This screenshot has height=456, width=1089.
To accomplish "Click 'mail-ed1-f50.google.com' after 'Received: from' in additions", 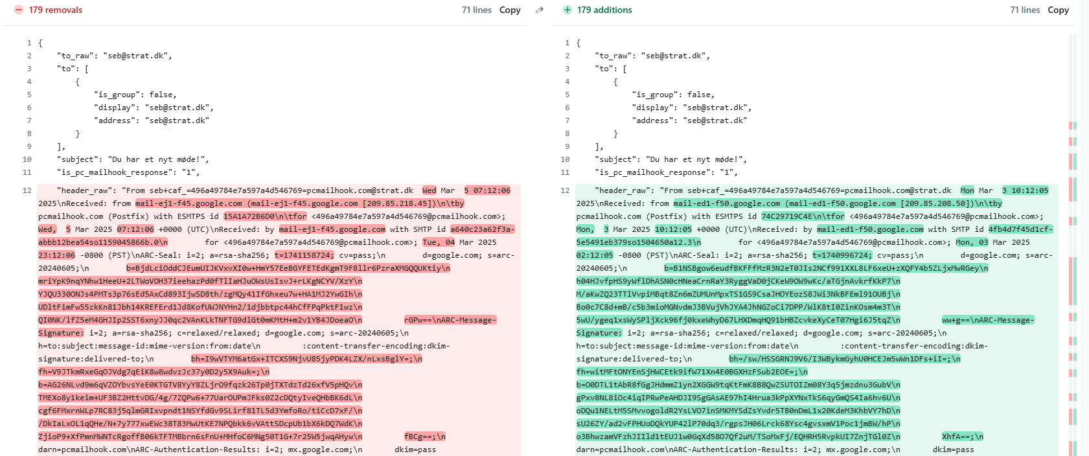I will coord(727,203).
